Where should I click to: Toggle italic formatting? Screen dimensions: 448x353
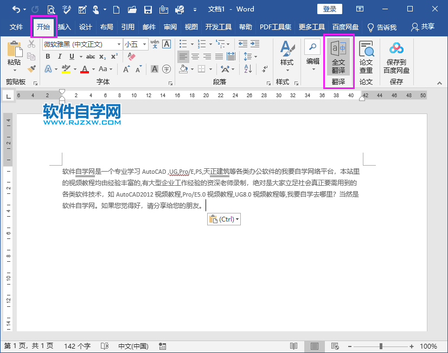click(60, 56)
